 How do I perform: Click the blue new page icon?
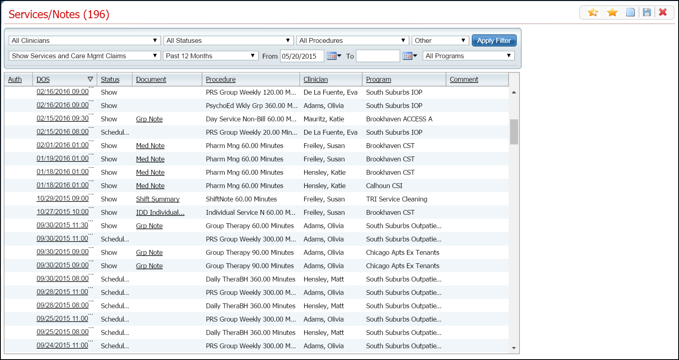630,13
